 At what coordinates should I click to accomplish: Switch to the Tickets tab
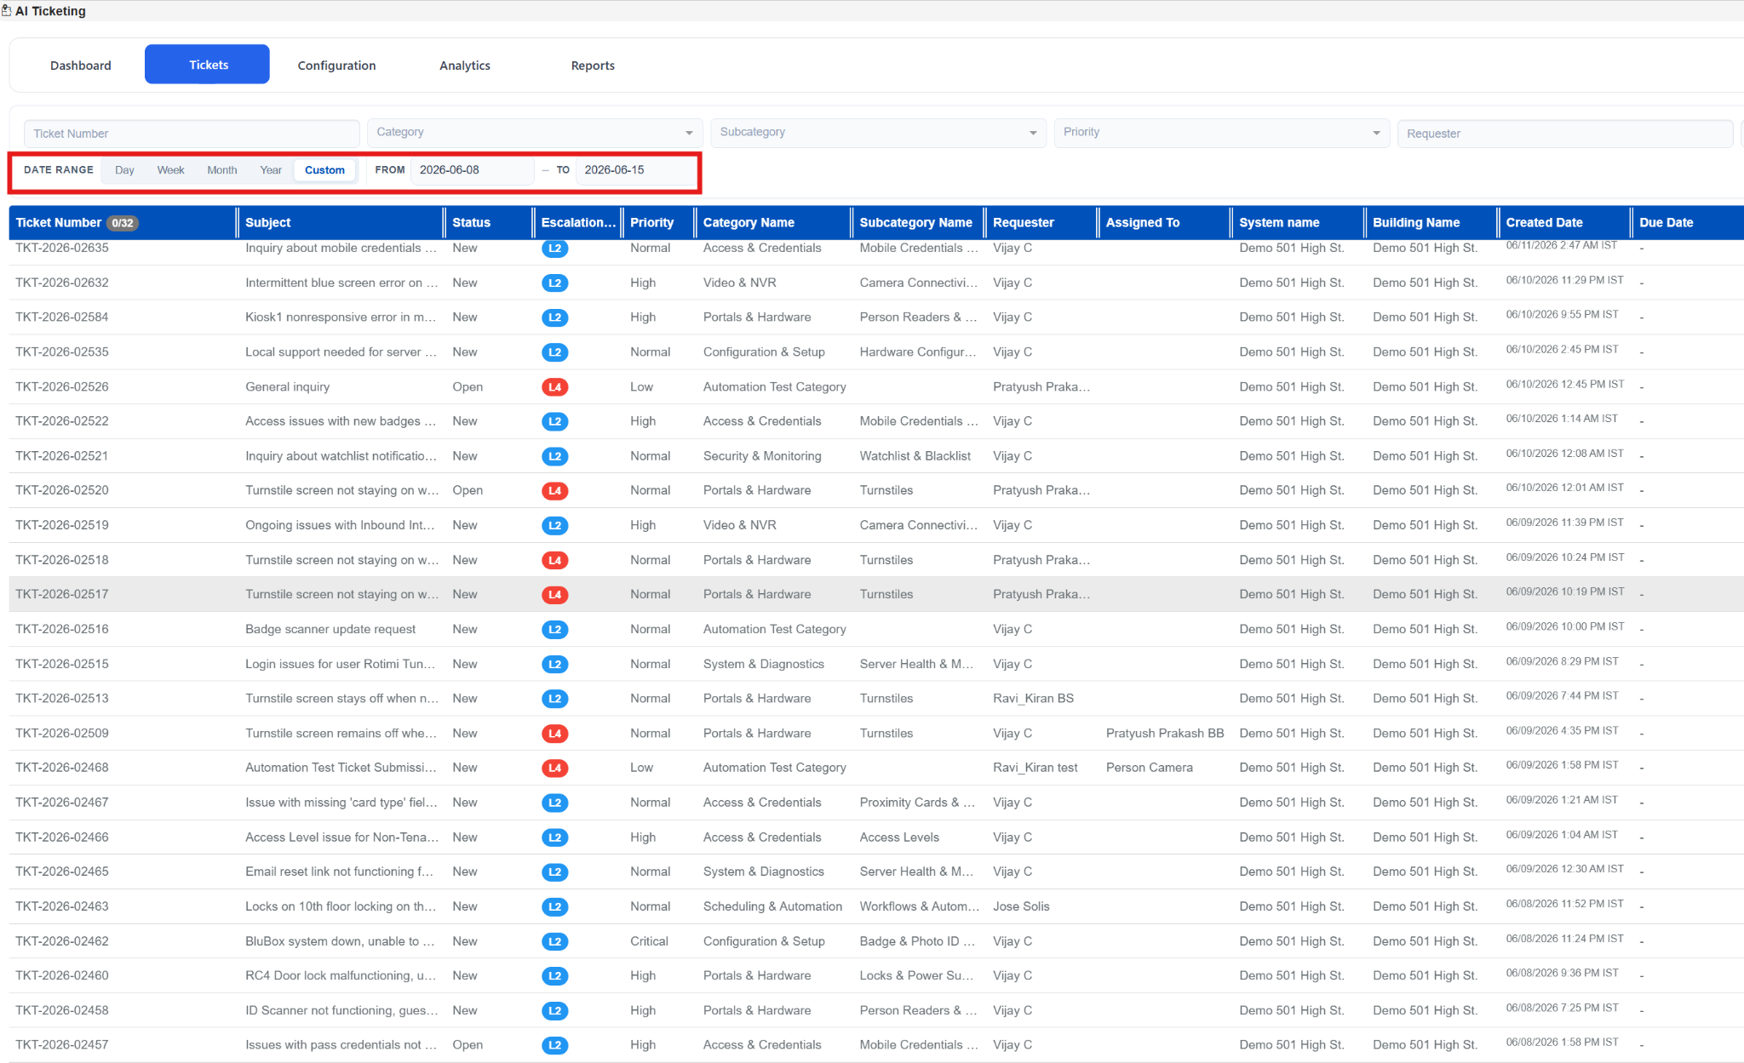[x=208, y=65]
